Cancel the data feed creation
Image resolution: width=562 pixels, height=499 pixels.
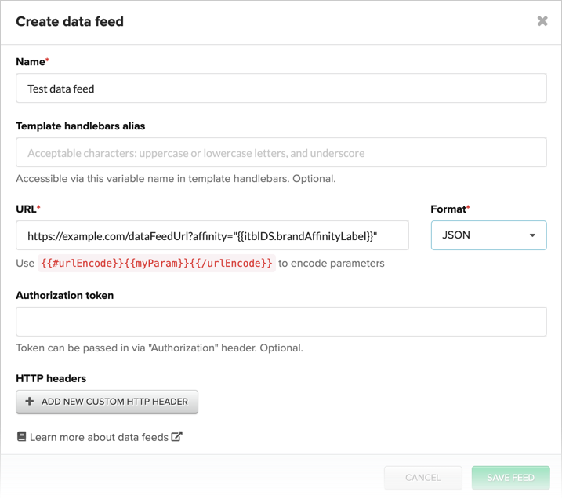pos(423,478)
